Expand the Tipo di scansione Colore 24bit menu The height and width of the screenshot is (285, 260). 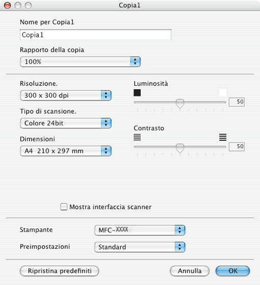pos(66,123)
